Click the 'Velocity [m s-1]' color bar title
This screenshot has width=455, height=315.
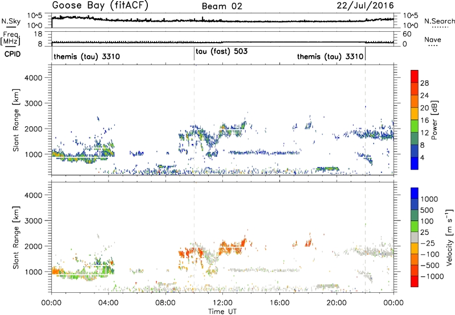(x=449, y=237)
